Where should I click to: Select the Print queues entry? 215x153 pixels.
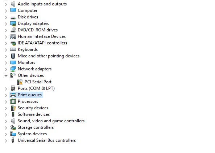click(30, 95)
